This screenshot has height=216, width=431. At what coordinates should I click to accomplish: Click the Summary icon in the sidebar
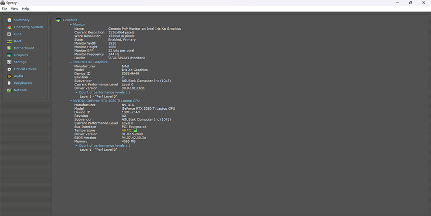click(x=9, y=20)
